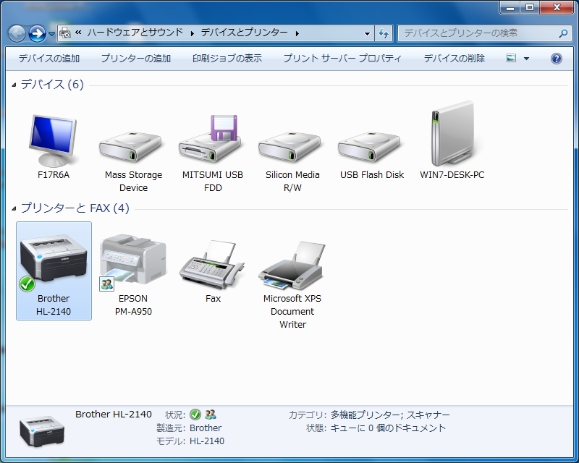Collapse the プリンターと FAX (4) group
579x463 pixels.
click(14, 208)
